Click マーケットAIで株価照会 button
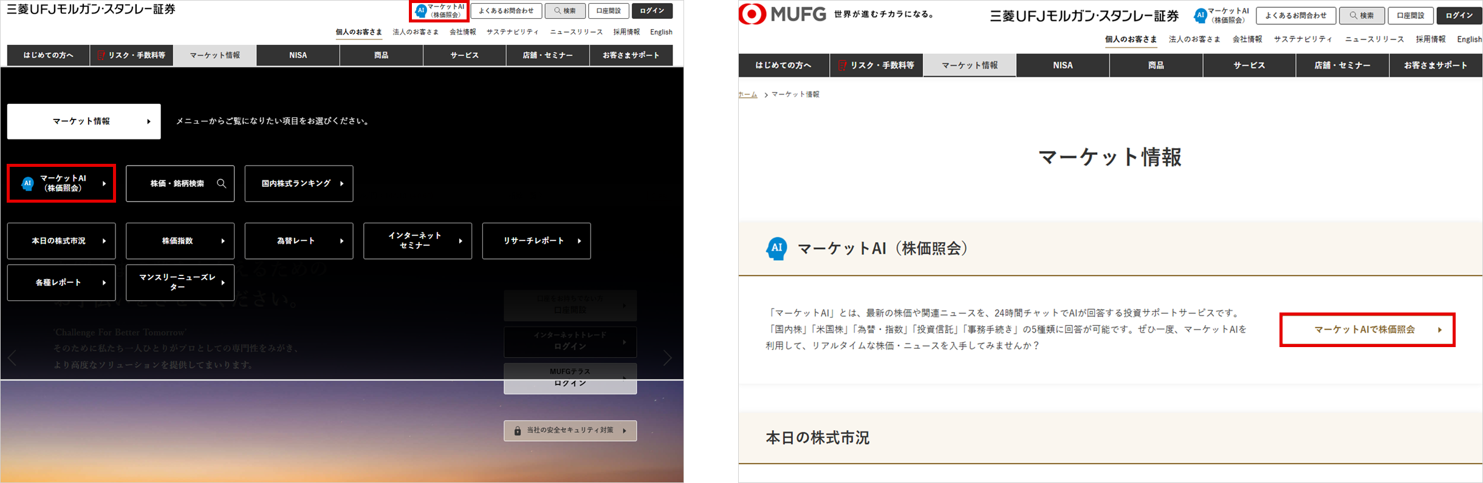The image size is (1483, 483). coord(1367,329)
